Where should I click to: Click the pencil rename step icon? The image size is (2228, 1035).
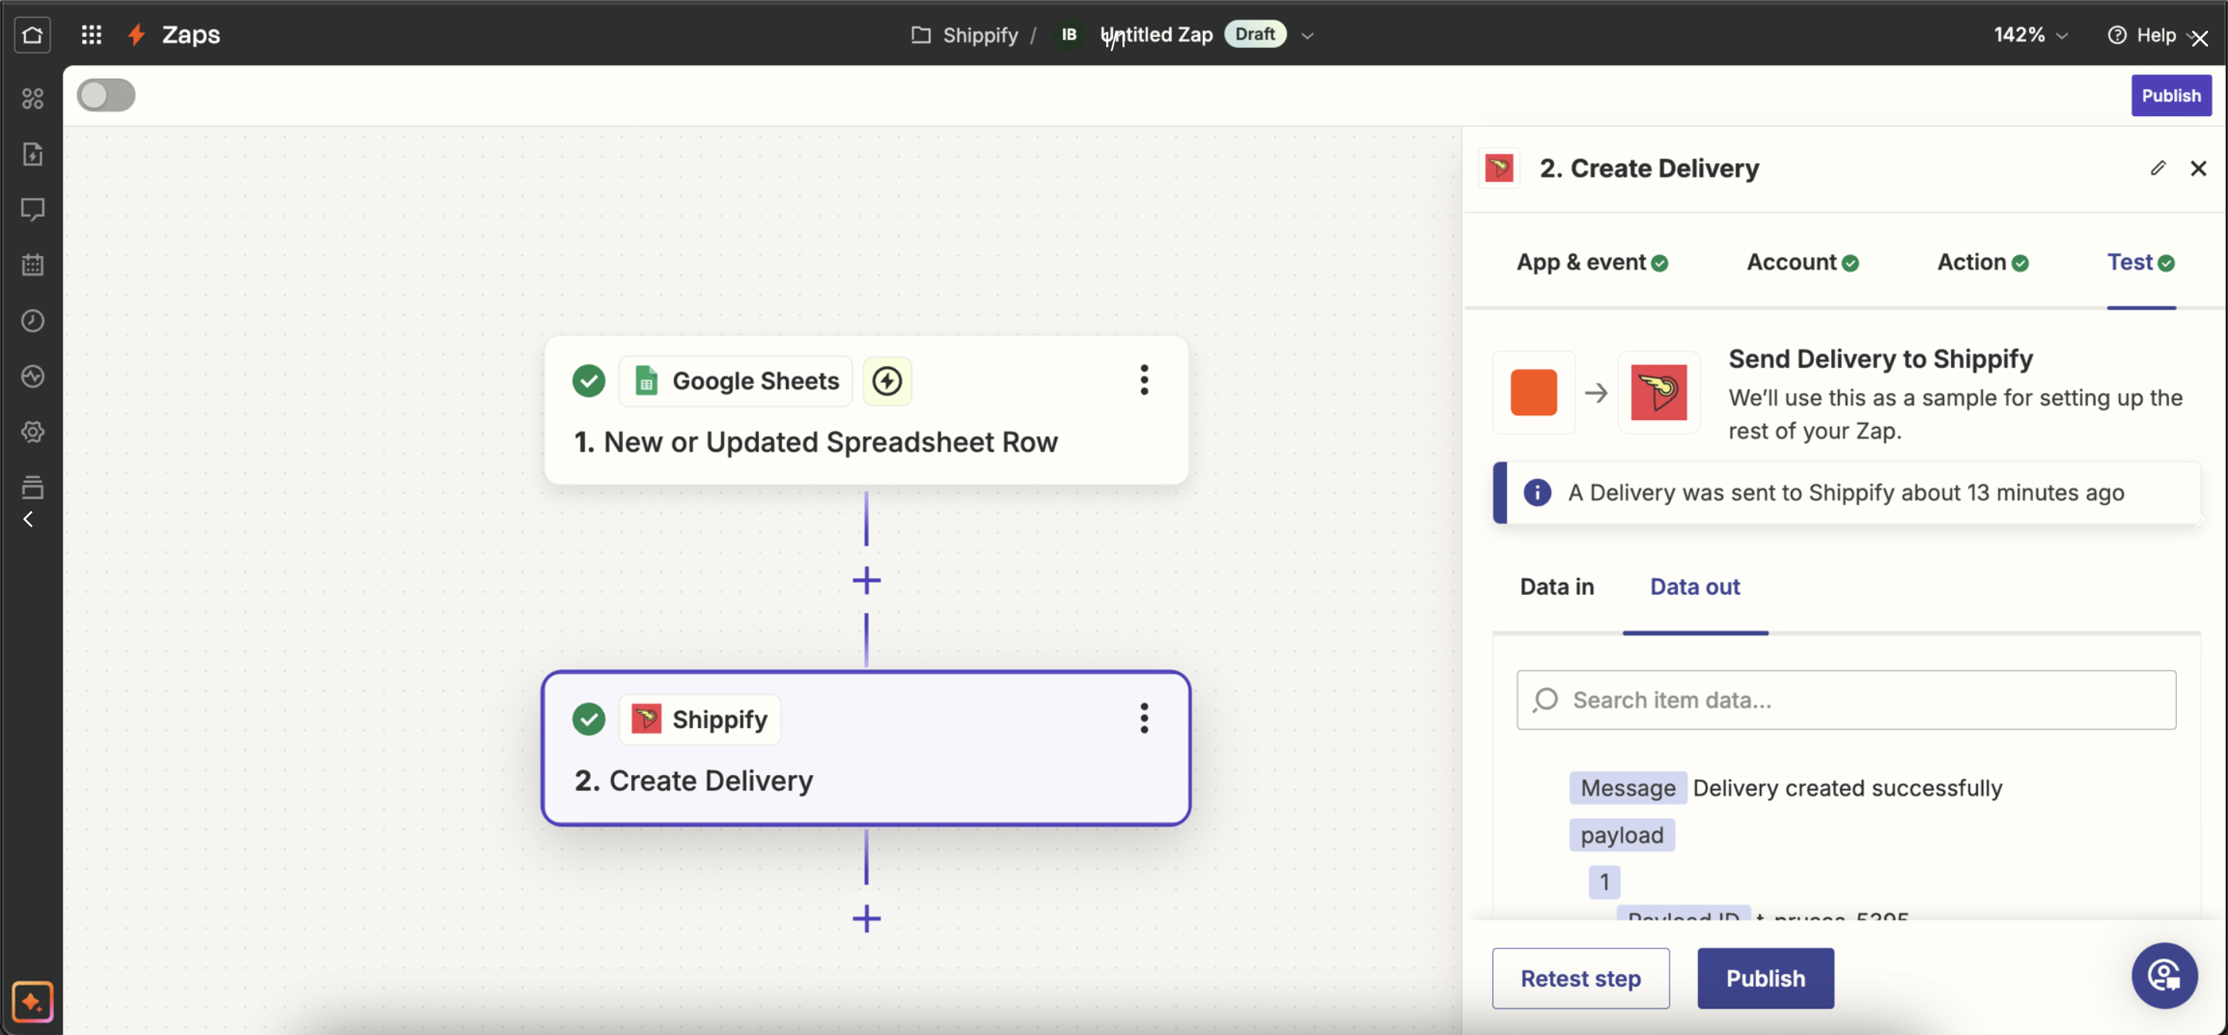pos(2157,168)
